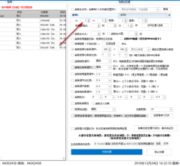Screen dimensions: 180x166
Task: Click the output save directory path field
Action: 124,144
